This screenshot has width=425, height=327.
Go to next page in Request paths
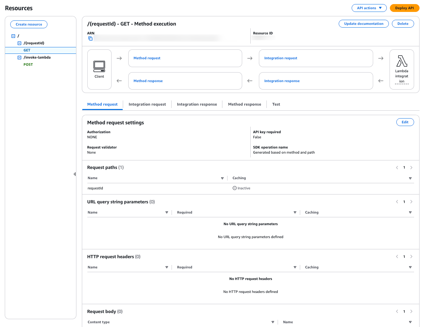click(411, 167)
